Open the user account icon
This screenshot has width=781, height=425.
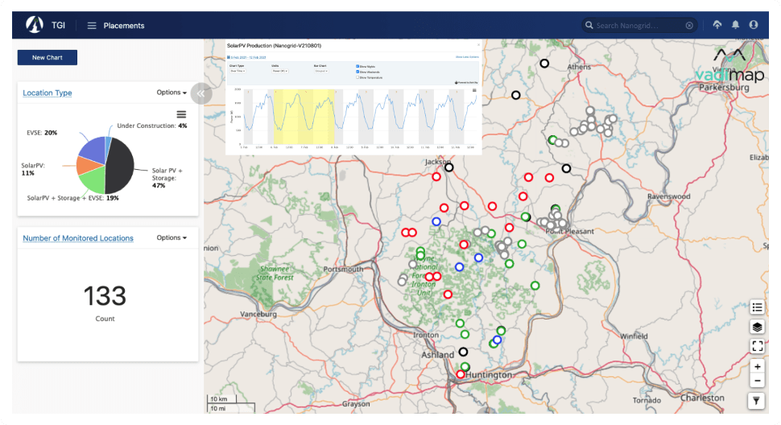click(x=754, y=24)
